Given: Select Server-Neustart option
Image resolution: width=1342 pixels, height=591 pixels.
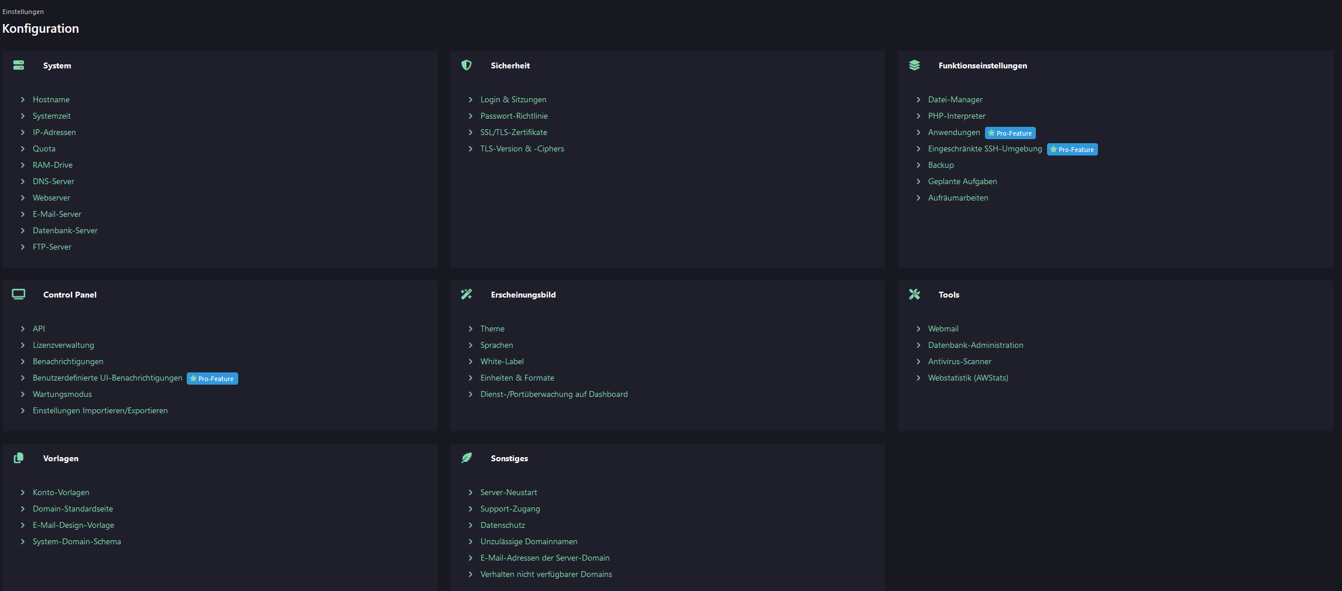Looking at the screenshot, I should [508, 493].
